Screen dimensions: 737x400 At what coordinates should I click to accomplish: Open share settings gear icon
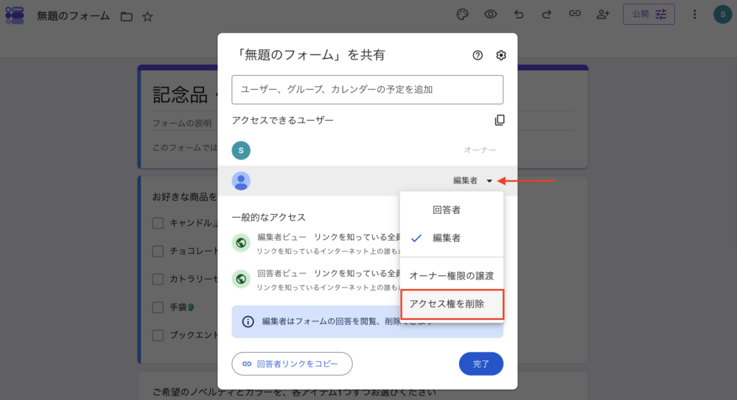click(x=501, y=55)
